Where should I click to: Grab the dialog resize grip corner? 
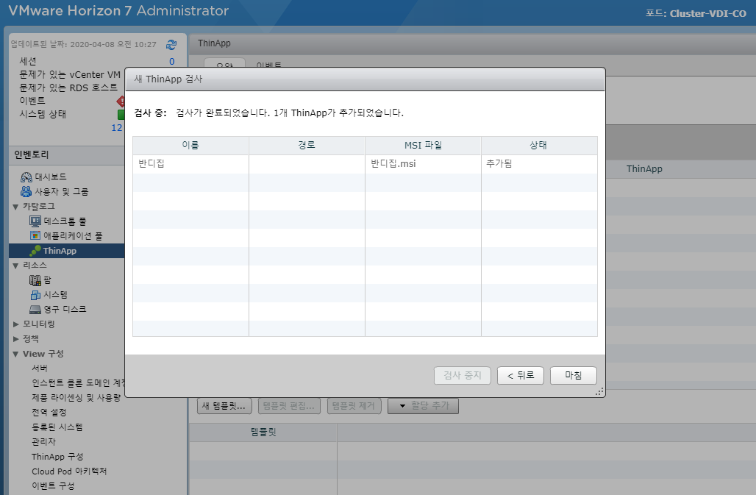[x=599, y=392]
